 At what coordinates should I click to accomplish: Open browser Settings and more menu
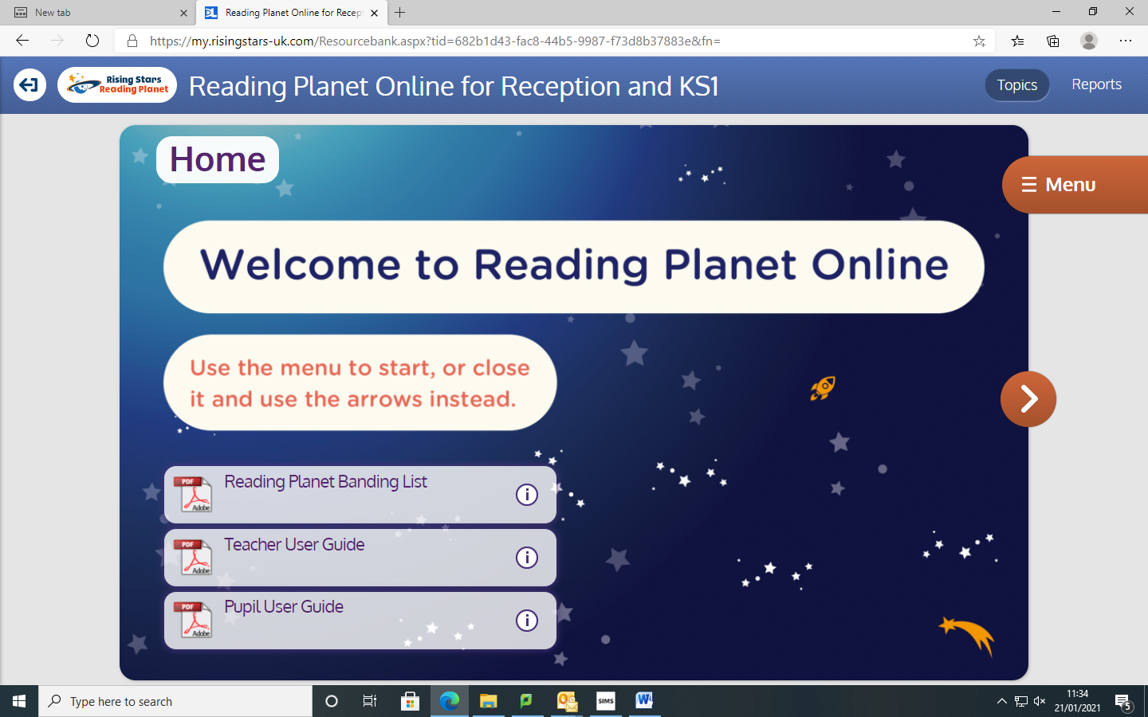coord(1126,41)
